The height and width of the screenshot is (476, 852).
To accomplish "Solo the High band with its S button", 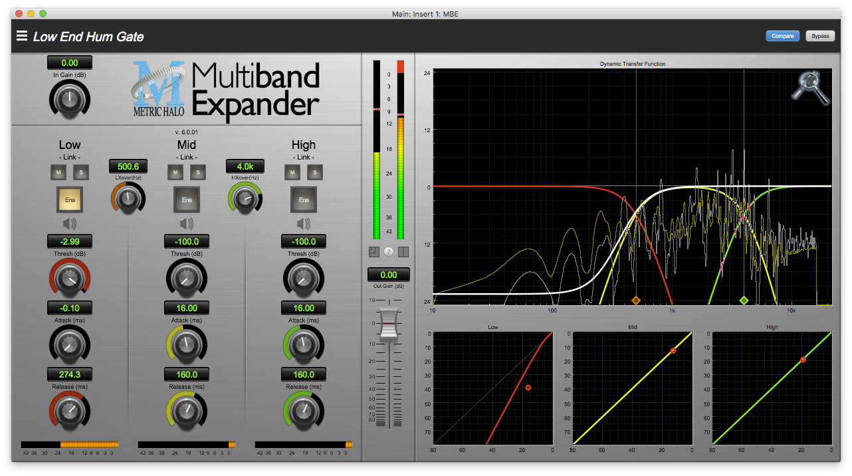I will pos(314,172).
